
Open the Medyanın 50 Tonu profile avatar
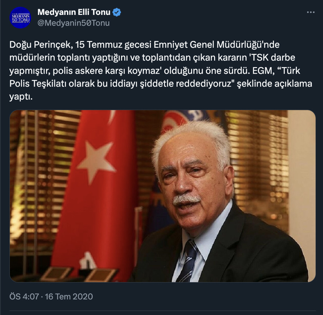21,17
